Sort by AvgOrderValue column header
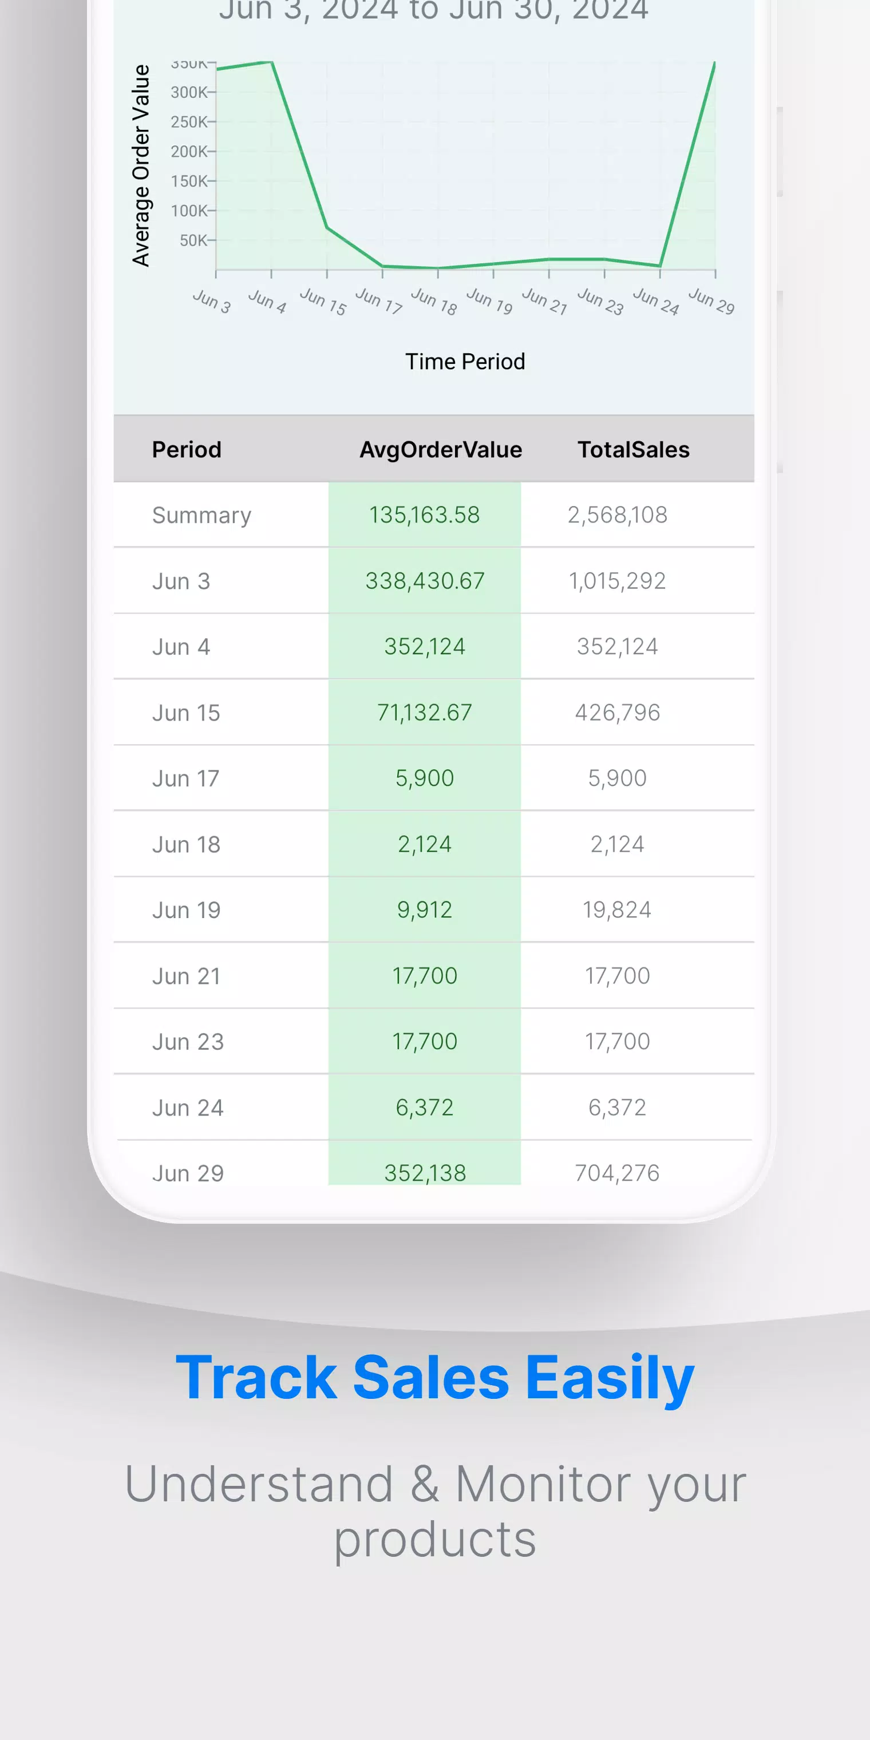 440,449
